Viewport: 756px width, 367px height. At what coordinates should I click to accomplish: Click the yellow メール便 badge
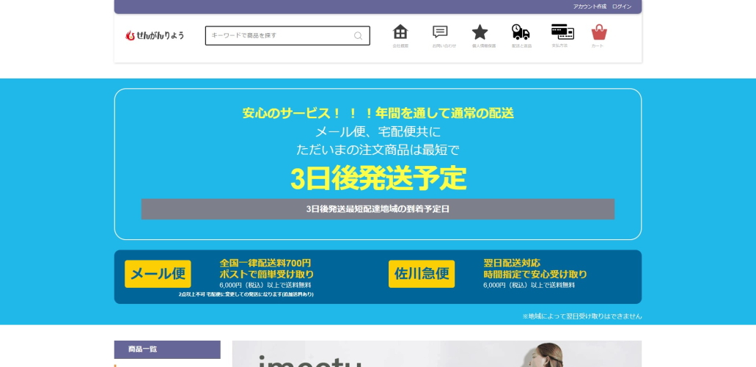click(158, 274)
